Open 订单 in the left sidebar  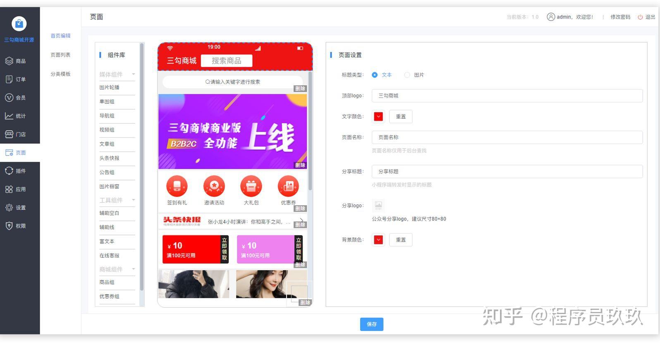[x=20, y=79]
